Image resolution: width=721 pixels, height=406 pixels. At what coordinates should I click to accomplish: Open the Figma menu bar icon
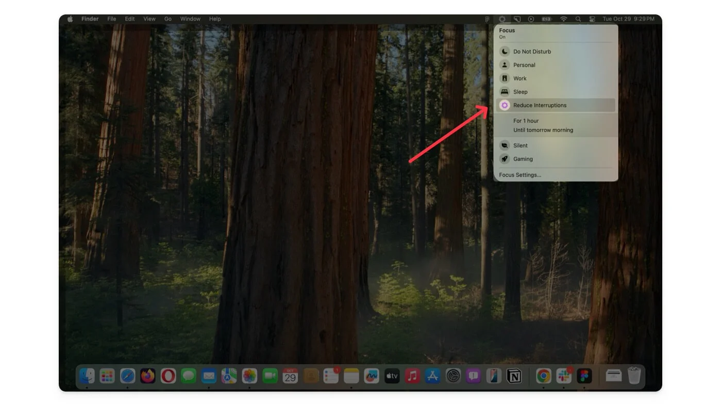pos(487,19)
